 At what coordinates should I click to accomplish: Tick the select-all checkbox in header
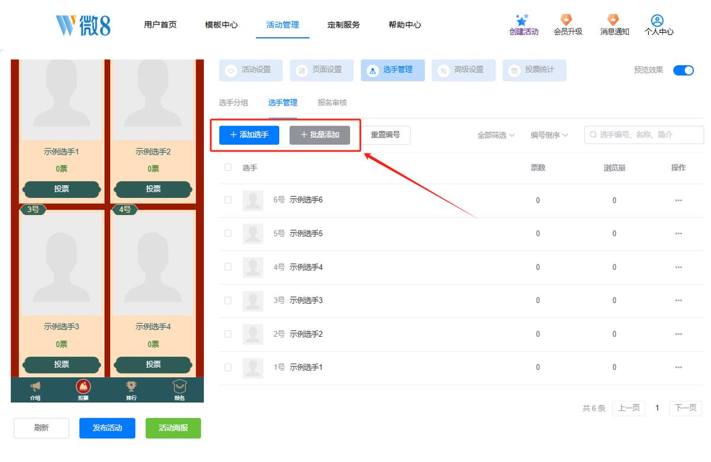click(x=228, y=168)
